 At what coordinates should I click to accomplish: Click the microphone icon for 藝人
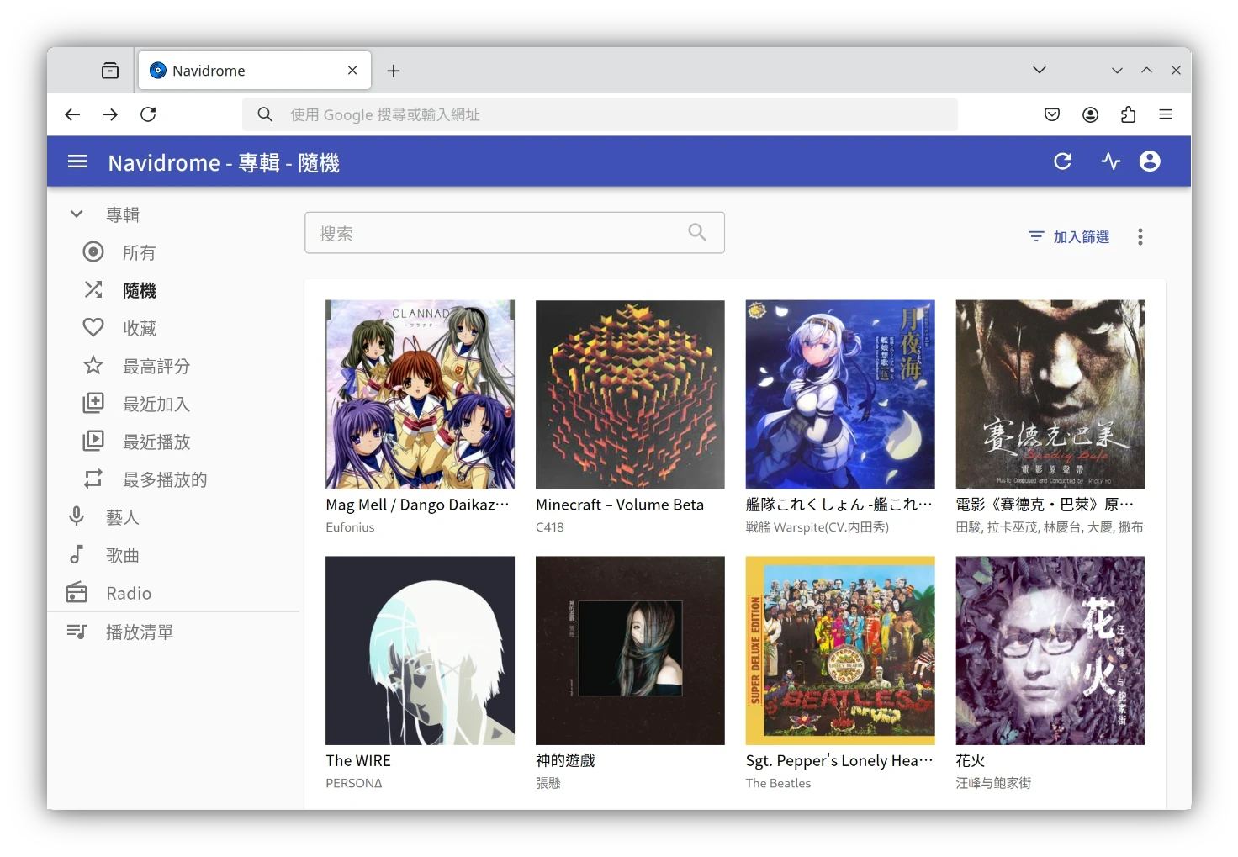(77, 516)
